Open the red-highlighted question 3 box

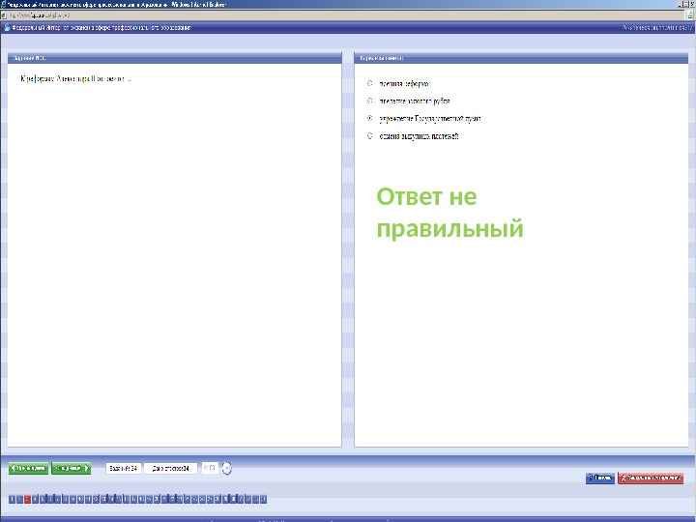27,500
